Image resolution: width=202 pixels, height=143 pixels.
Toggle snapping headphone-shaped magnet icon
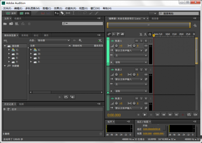(150, 34)
